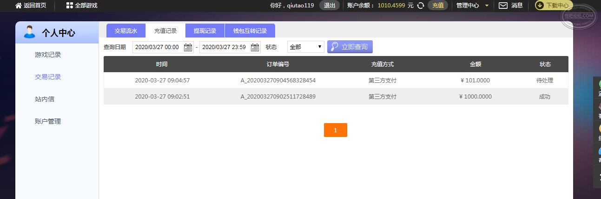Click the 退出 logout button

pos(330,6)
